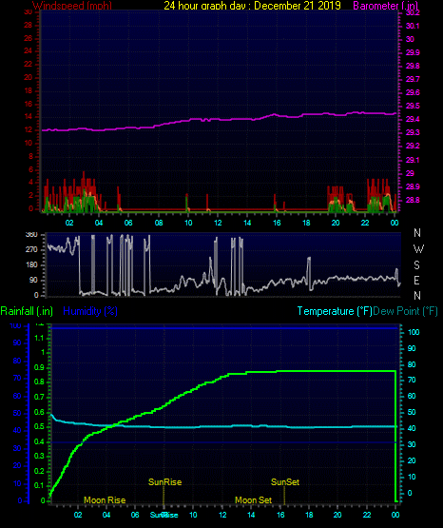
Task: Click the S wind direction label
Action: (x=416, y=265)
